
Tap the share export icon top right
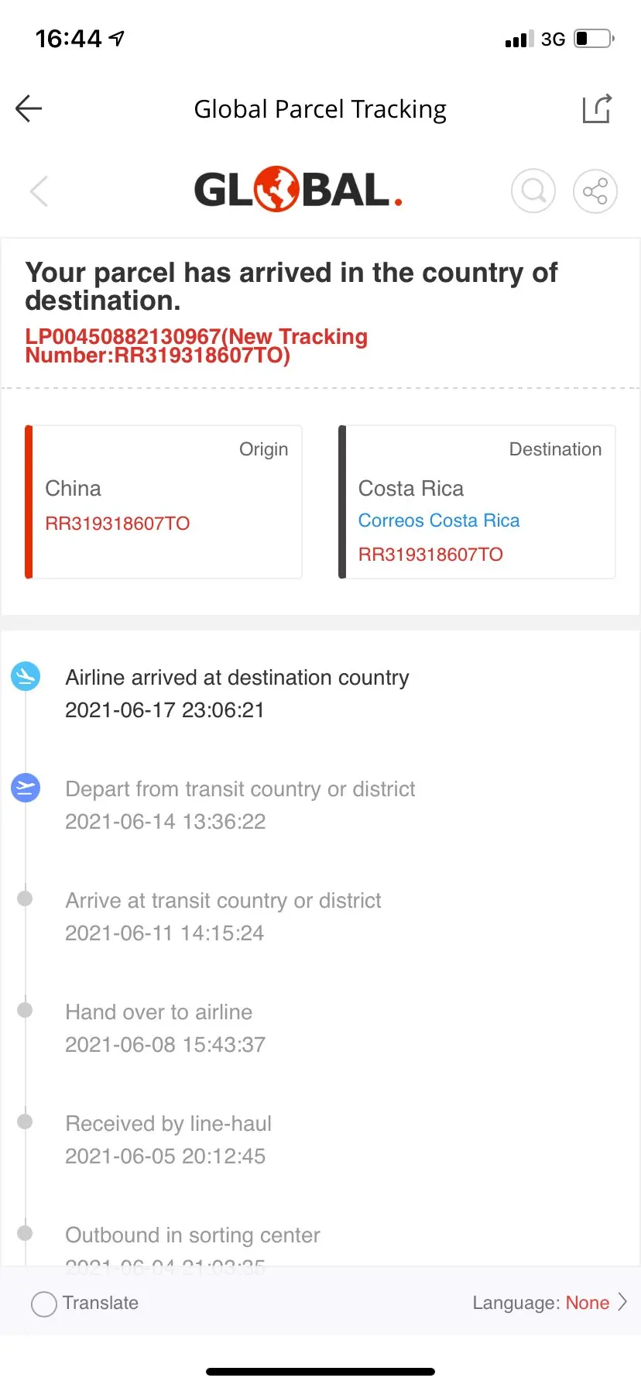[x=597, y=108]
